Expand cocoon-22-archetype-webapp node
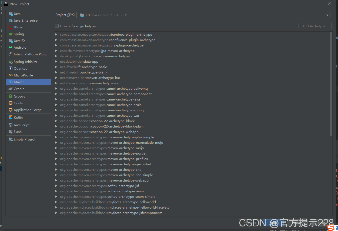Viewport: 338px width, 231px height. 56,132
